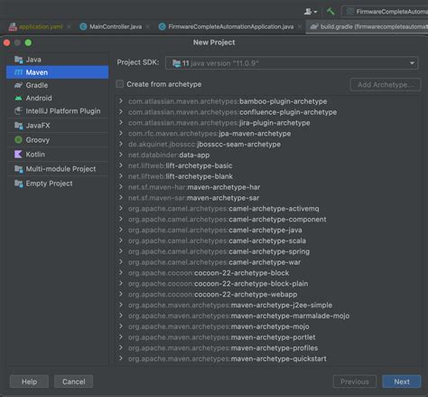The image size is (428, 397).
Task: Close the MainController.java tab
Action: tap(148, 26)
